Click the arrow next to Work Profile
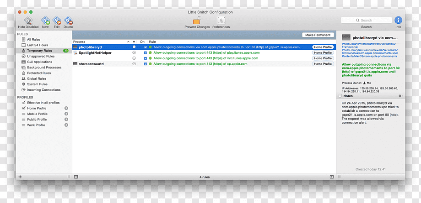This screenshot has height=203, width=421. point(66,125)
